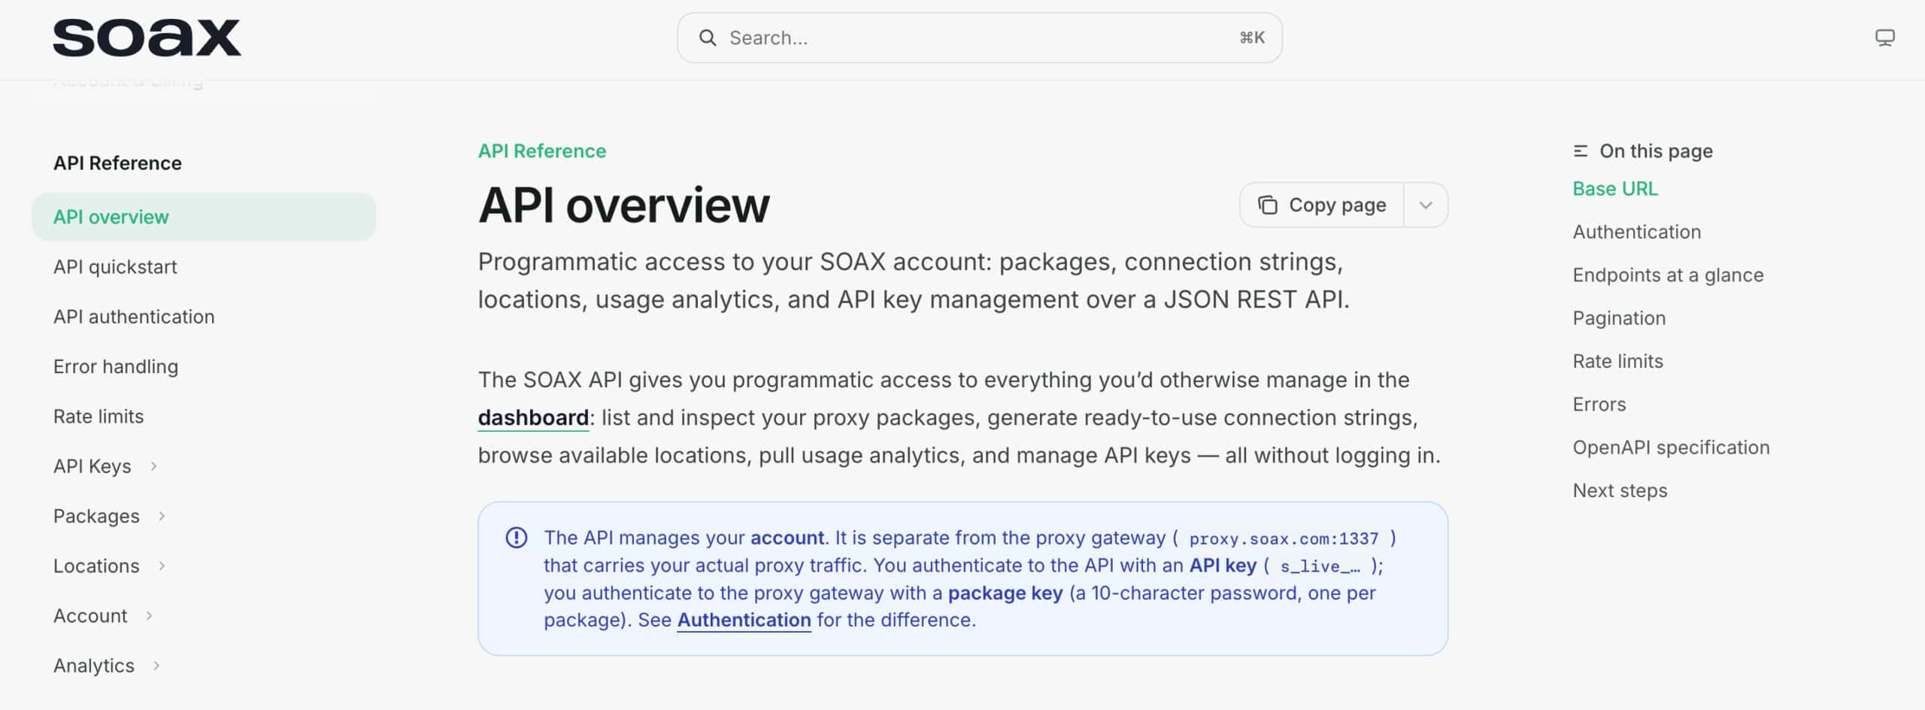Viewport: 1925px width, 710px height.
Task: Open Error handling in the sidebar
Action: (116, 367)
